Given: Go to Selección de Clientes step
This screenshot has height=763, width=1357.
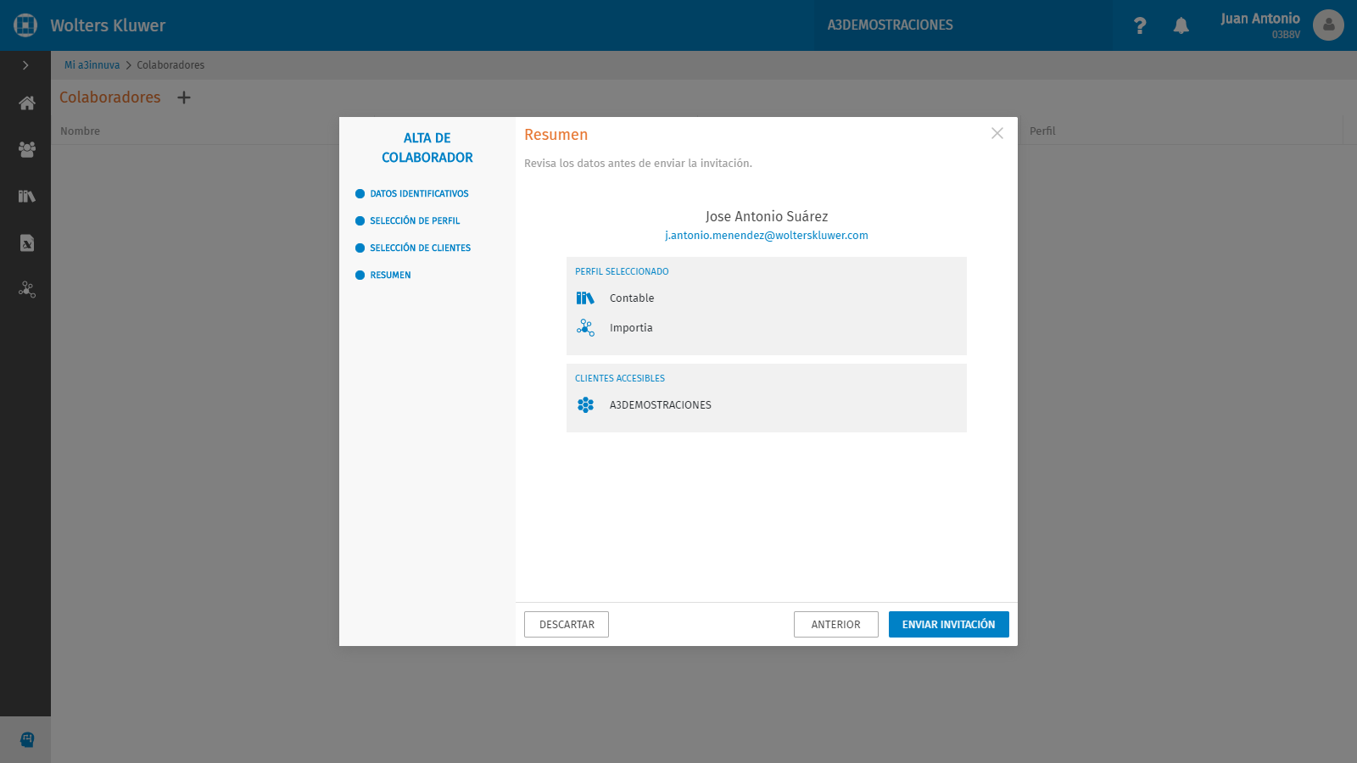Looking at the screenshot, I should (x=413, y=248).
